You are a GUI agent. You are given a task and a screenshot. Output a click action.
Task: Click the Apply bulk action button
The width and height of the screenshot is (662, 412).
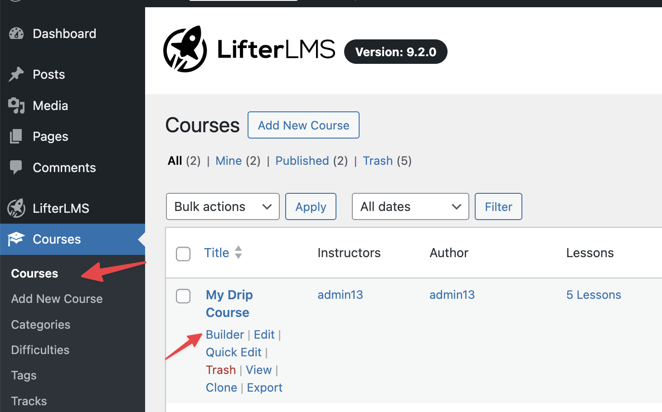coord(311,206)
